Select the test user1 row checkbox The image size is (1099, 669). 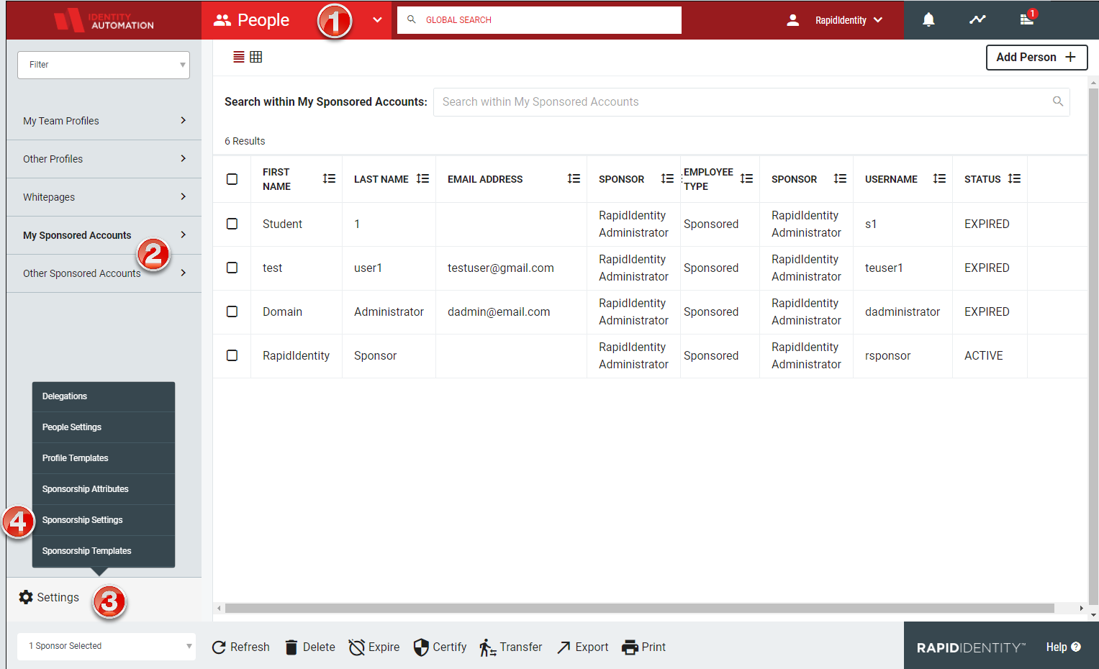[x=232, y=268]
